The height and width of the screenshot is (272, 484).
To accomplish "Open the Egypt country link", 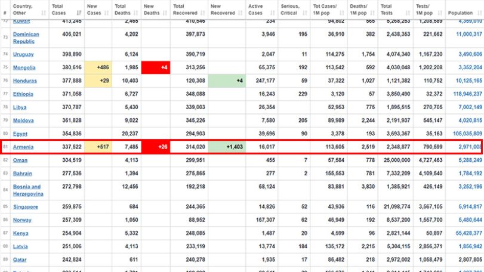I will (20, 134).
